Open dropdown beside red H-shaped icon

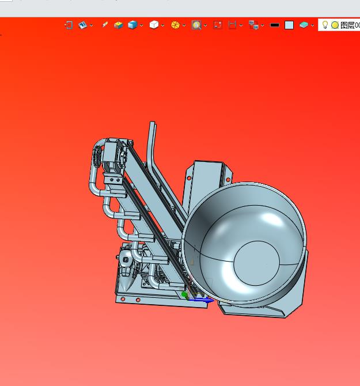coord(241,25)
